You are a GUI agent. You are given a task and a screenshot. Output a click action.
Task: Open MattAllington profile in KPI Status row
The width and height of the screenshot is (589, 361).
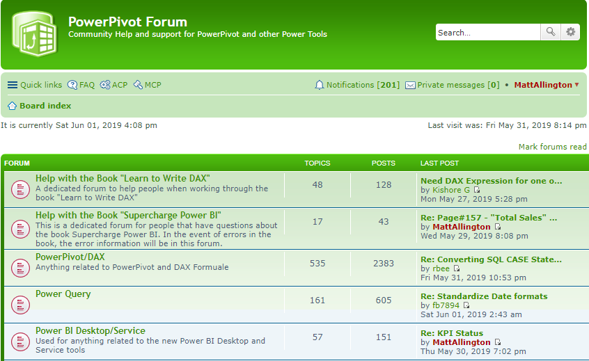[462, 342]
